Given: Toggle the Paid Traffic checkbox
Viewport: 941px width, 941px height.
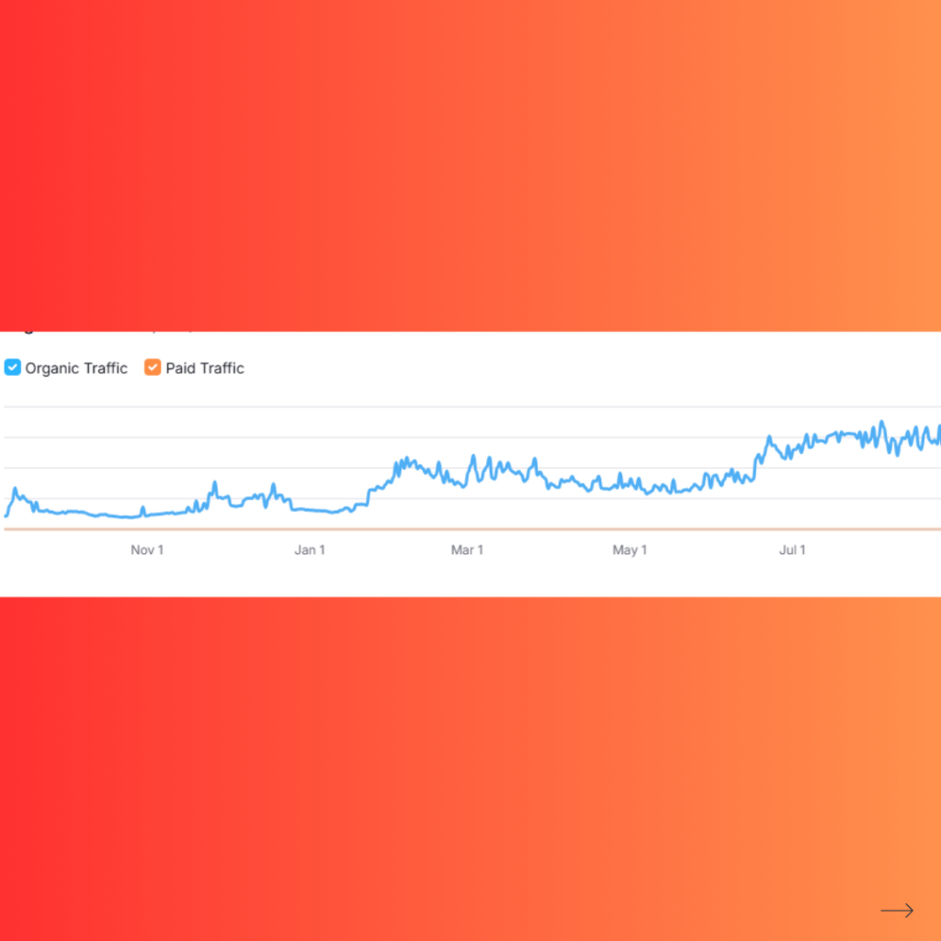Looking at the screenshot, I should (153, 368).
